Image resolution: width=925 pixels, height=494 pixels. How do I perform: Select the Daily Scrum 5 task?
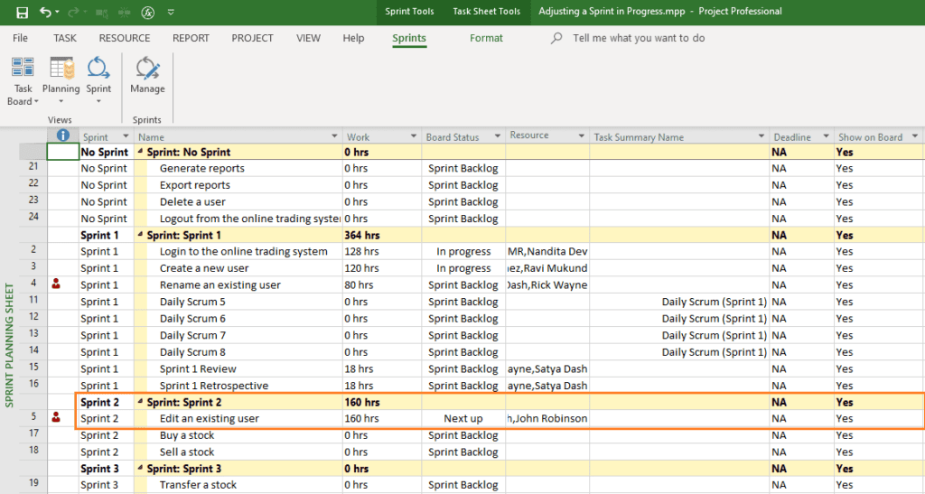point(192,302)
